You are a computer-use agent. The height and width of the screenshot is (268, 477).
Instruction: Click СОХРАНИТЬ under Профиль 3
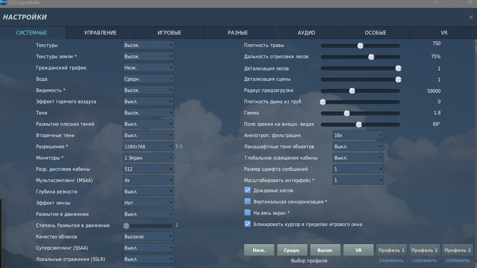tap(457, 260)
